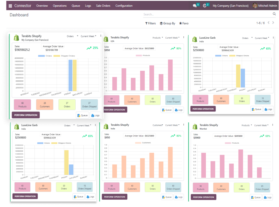Click the 25% trend arrow icon
This screenshot has width=279, height=207.
[x=89, y=48]
